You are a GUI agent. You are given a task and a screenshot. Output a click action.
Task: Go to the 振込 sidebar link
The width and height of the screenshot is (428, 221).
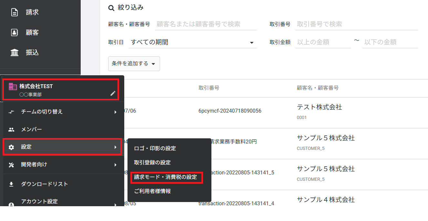[x=32, y=52]
